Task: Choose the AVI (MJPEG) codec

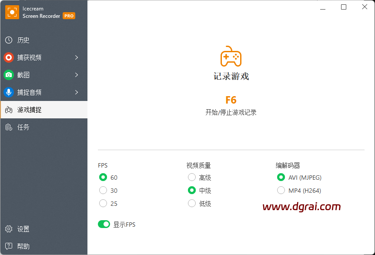Action: (281, 177)
